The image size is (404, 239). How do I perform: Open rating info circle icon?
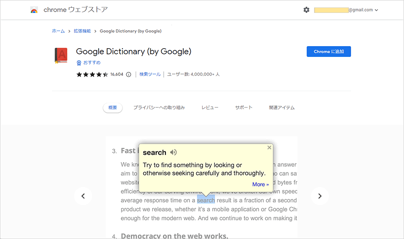point(129,74)
